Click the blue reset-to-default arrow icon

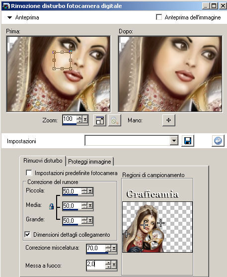coord(218,141)
